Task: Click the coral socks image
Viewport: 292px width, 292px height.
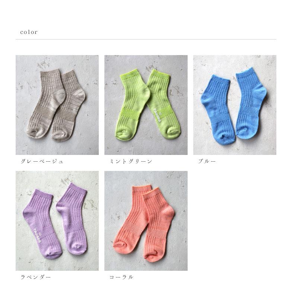Action: click(146, 220)
